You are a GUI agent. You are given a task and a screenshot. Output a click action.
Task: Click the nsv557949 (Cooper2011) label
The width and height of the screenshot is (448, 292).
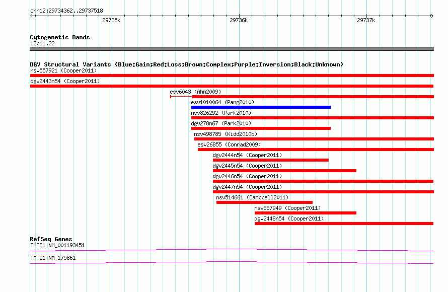click(x=287, y=208)
